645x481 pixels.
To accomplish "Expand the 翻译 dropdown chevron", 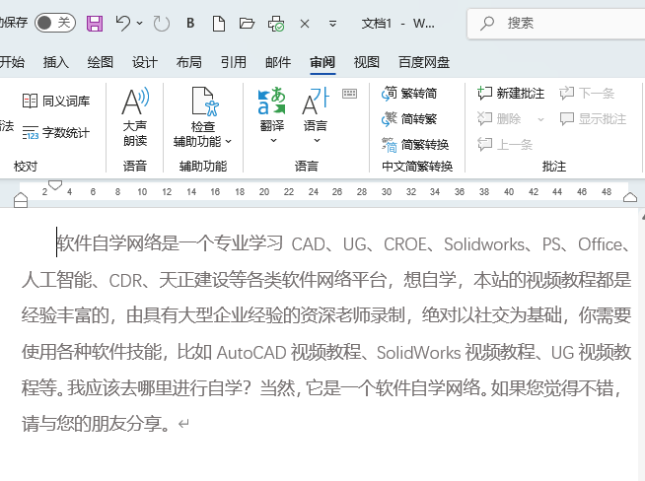I will coord(273,140).
